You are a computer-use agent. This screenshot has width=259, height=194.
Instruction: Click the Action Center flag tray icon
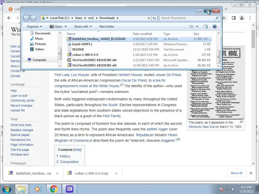click(221, 189)
